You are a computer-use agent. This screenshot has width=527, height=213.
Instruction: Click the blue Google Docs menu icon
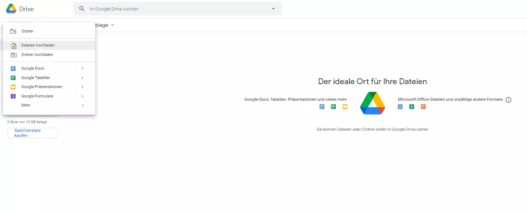click(x=13, y=69)
